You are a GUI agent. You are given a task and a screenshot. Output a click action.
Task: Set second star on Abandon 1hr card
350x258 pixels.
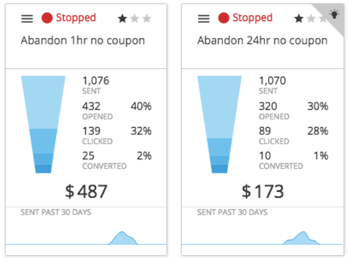tap(135, 18)
